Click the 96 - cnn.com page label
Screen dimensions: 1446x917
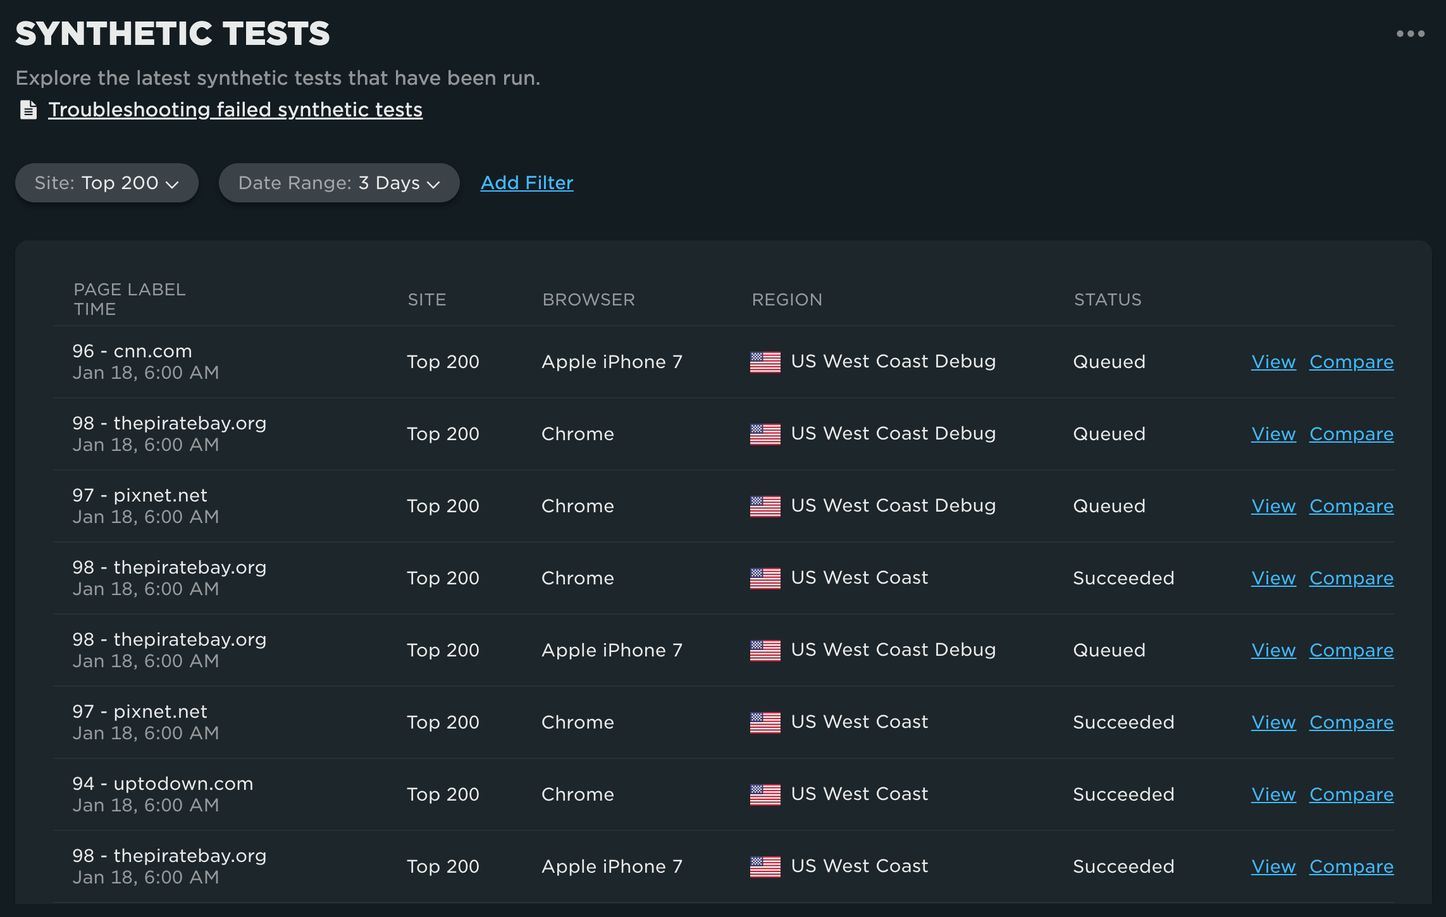132,351
